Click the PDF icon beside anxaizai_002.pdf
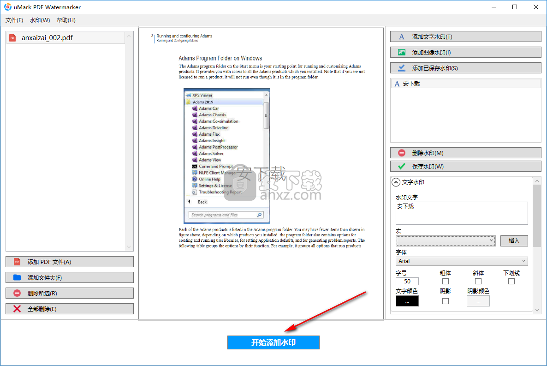The height and width of the screenshot is (366, 547). 12,38
